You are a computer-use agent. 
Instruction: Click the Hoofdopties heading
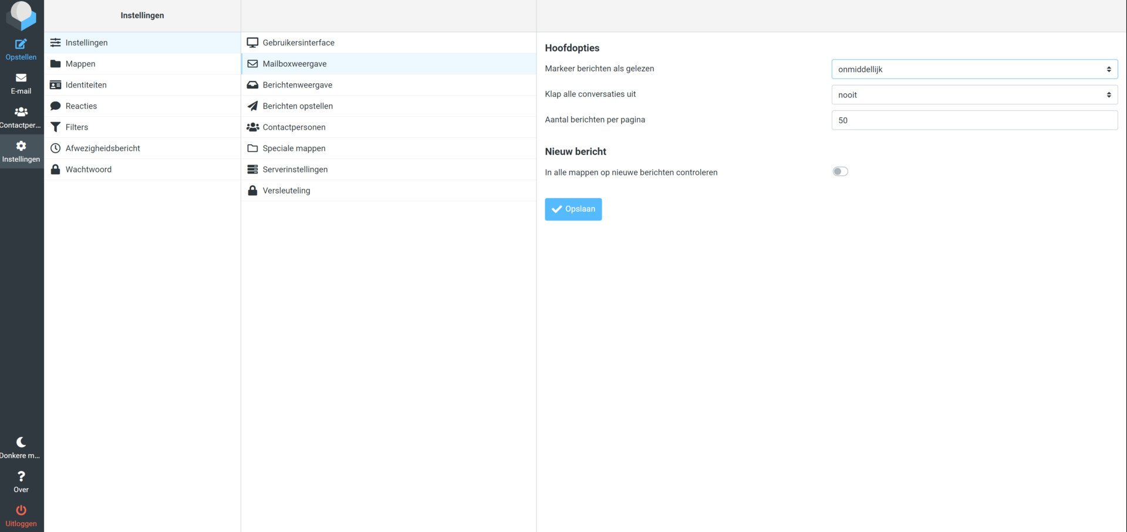click(572, 48)
